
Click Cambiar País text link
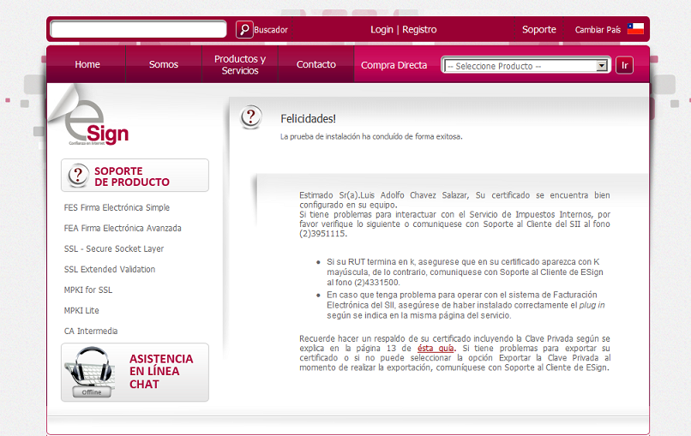tap(598, 30)
